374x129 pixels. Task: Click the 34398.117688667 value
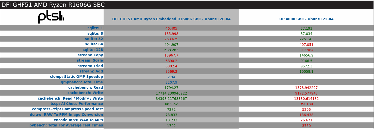coord(171,99)
